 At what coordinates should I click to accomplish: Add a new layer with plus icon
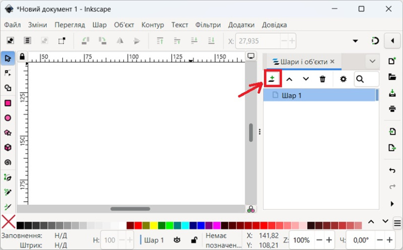pos(272,79)
